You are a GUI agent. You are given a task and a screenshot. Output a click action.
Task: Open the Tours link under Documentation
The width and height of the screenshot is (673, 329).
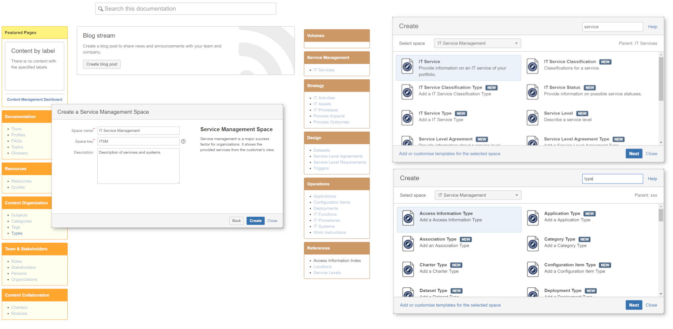pyautogui.click(x=16, y=129)
